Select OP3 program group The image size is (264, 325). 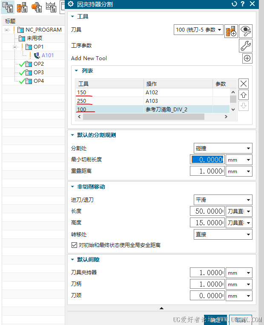[35, 73]
